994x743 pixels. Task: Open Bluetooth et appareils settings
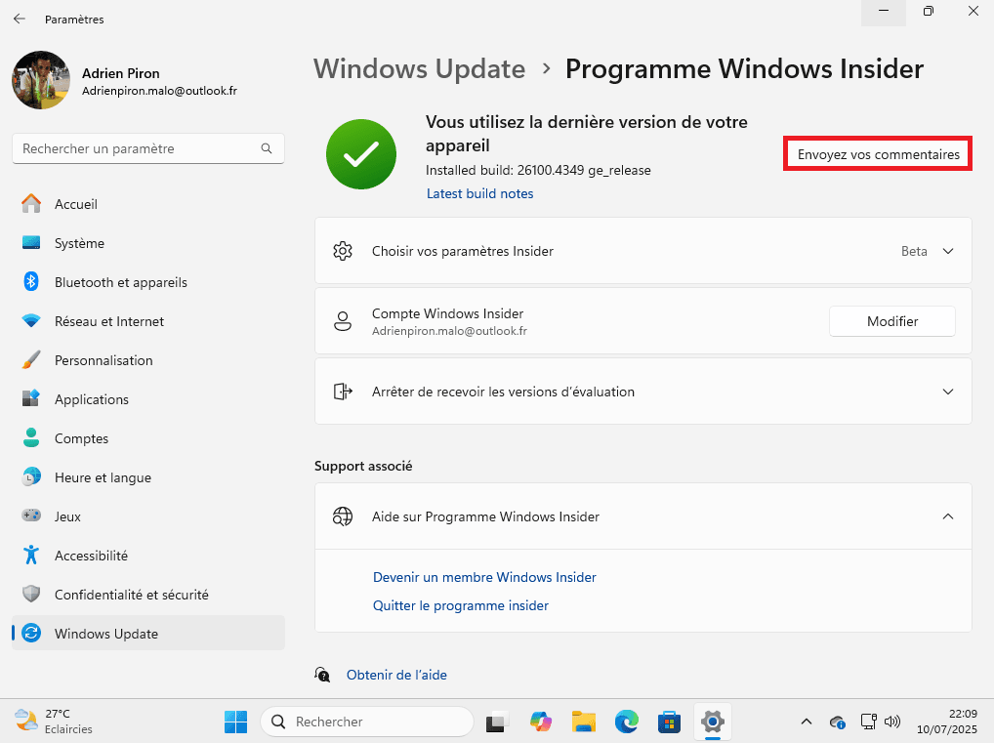(147, 282)
